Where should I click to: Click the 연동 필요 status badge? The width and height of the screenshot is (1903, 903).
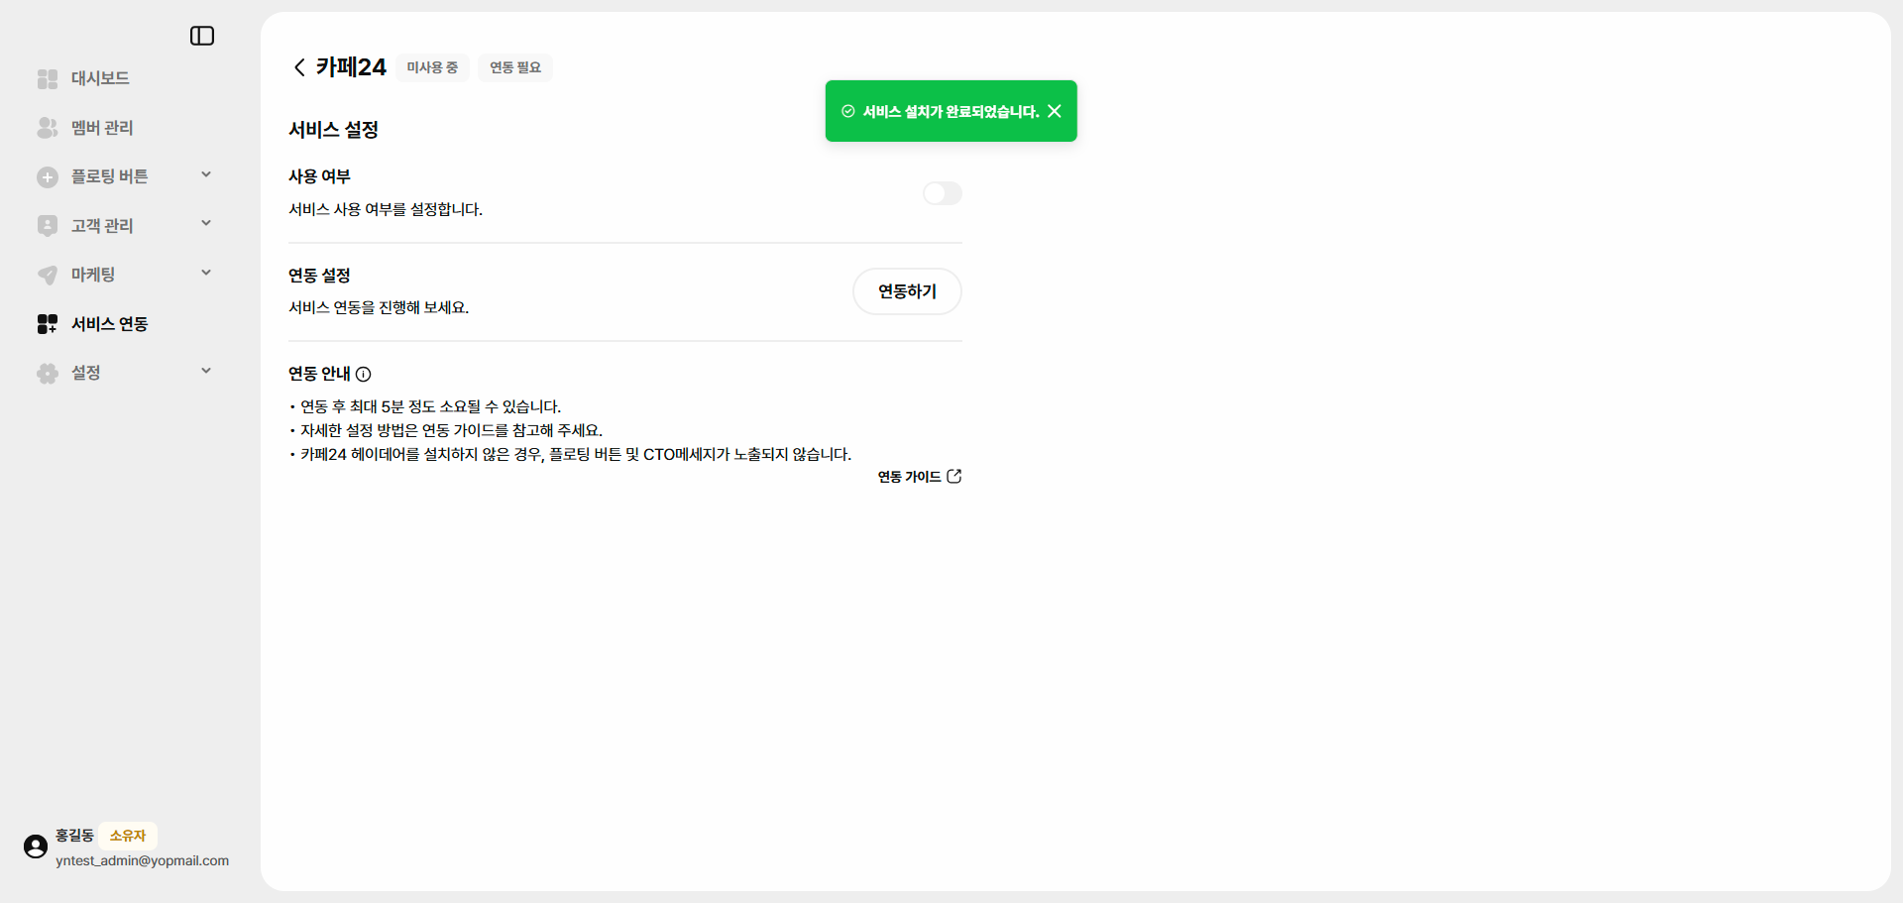click(x=515, y=67)
